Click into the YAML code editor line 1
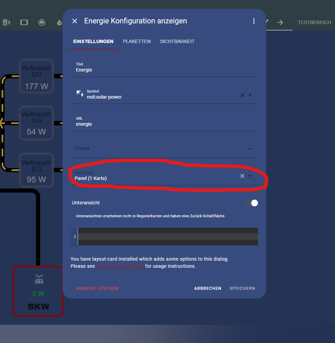The width and height of the screenshot is (335, 343). coord(168,237)
